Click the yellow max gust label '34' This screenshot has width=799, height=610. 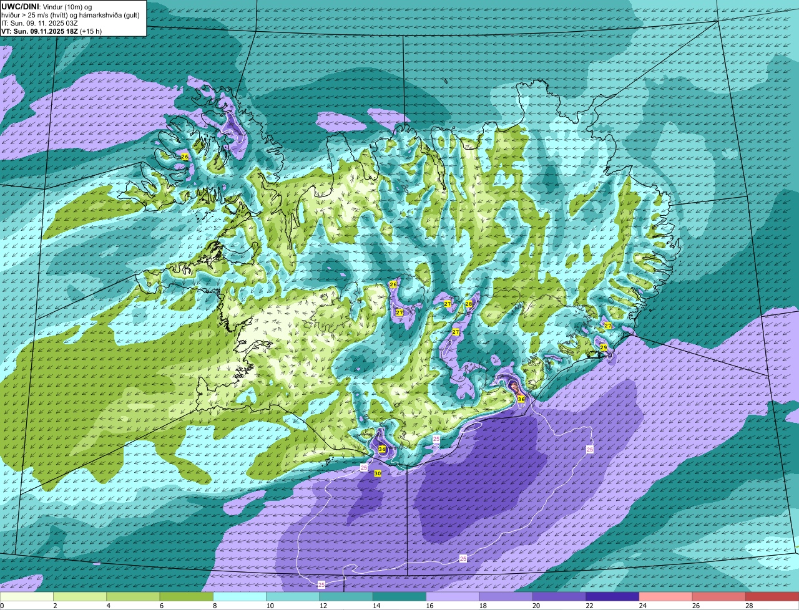[382, 449]
